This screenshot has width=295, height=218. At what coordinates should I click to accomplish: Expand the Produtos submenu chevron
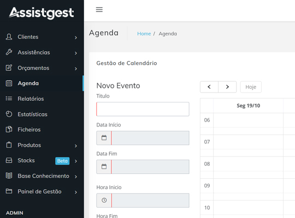[76, 146]
